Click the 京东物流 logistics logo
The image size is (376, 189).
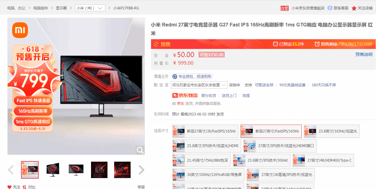[185, 95]
